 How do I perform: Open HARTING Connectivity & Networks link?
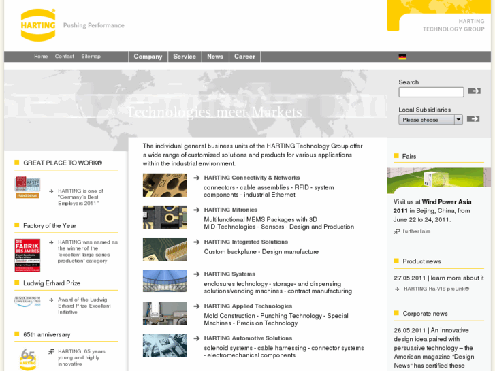[252, 178]
